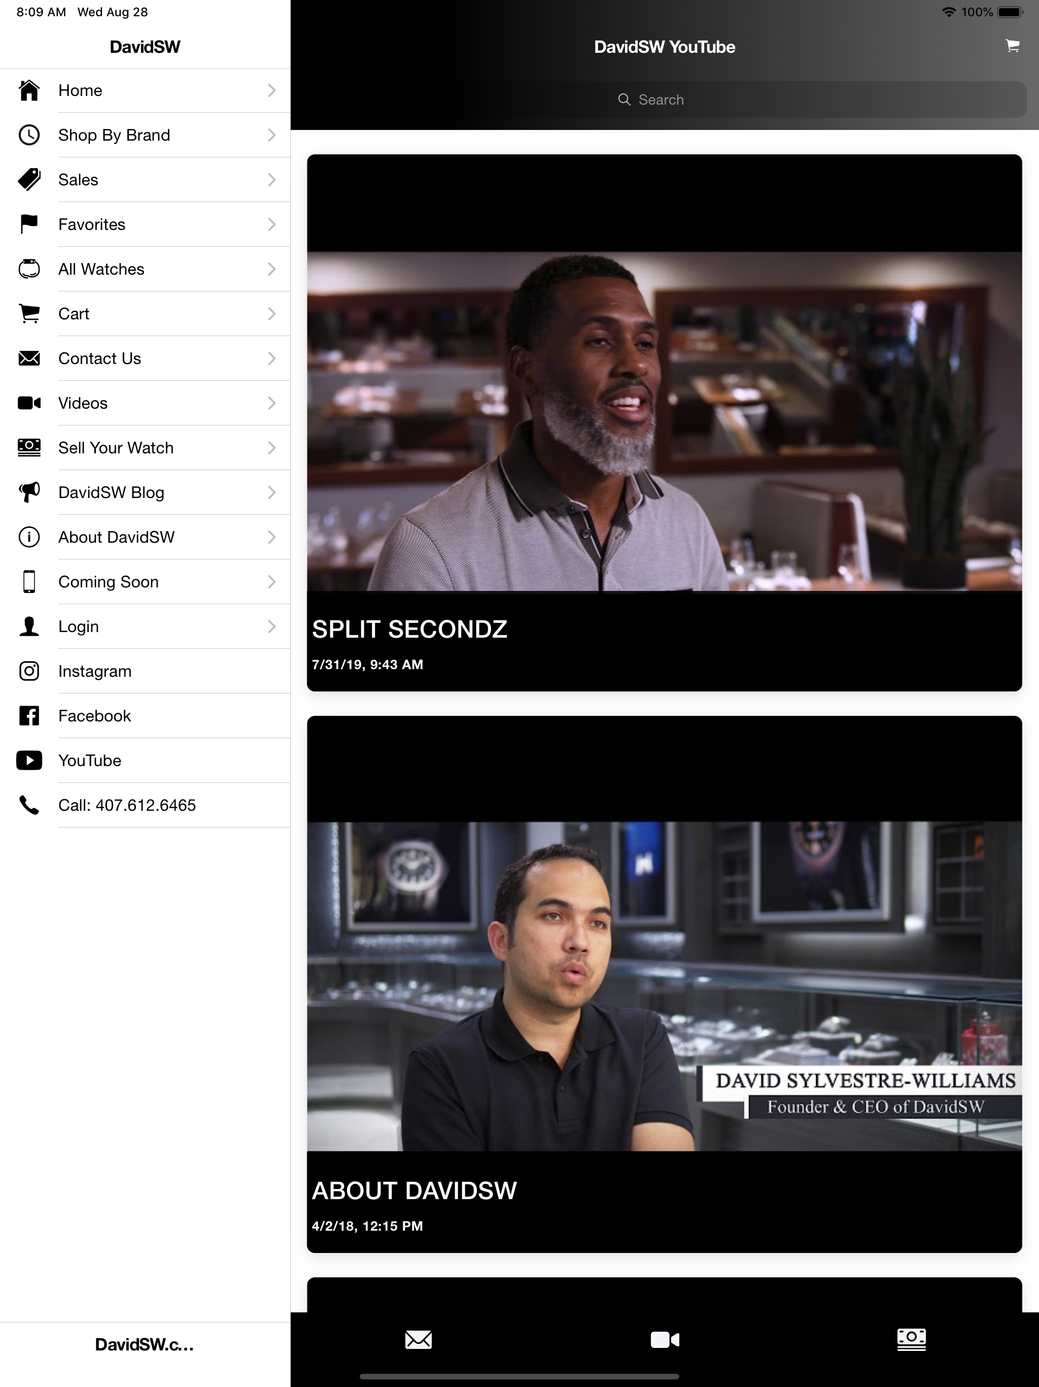
Task: Expand All Watches row chevron
Action: 271,269
